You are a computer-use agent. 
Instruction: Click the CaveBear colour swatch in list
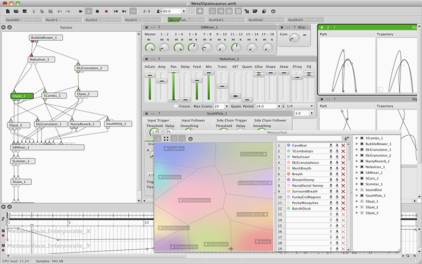tap(289, 146)
